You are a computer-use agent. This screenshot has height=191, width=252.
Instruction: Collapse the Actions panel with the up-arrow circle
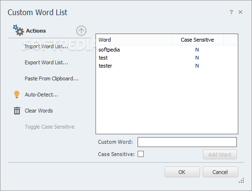point(81,31)
